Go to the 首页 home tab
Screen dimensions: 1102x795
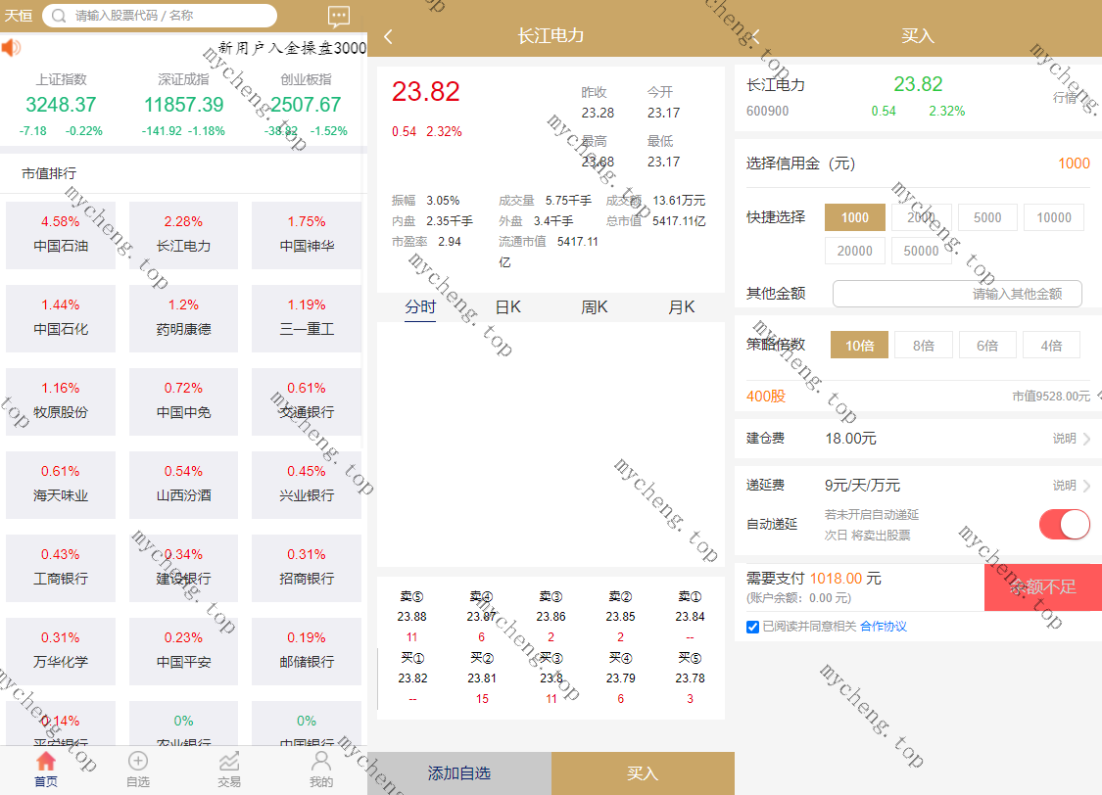pyautogui.click(x=46, y=770)
